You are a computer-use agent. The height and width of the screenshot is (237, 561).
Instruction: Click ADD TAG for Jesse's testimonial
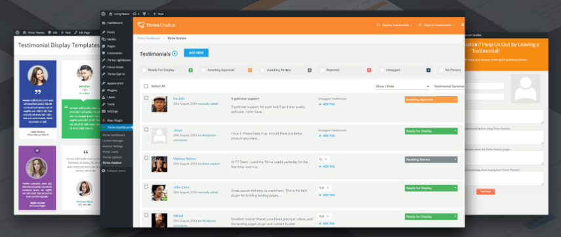[x=327, y=136]
